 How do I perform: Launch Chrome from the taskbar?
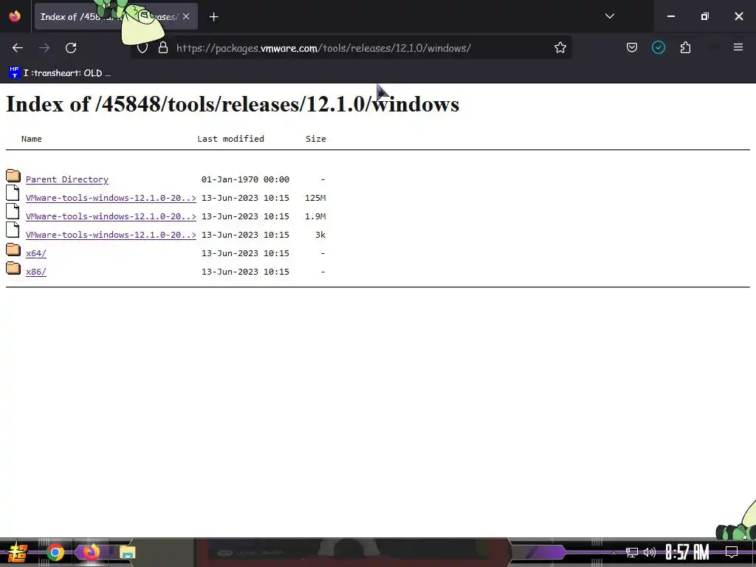[x=55, y=552]
